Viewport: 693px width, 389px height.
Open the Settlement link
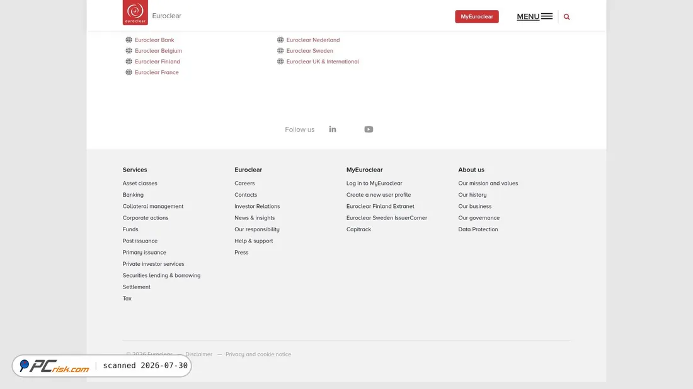(x=137, y=287)
